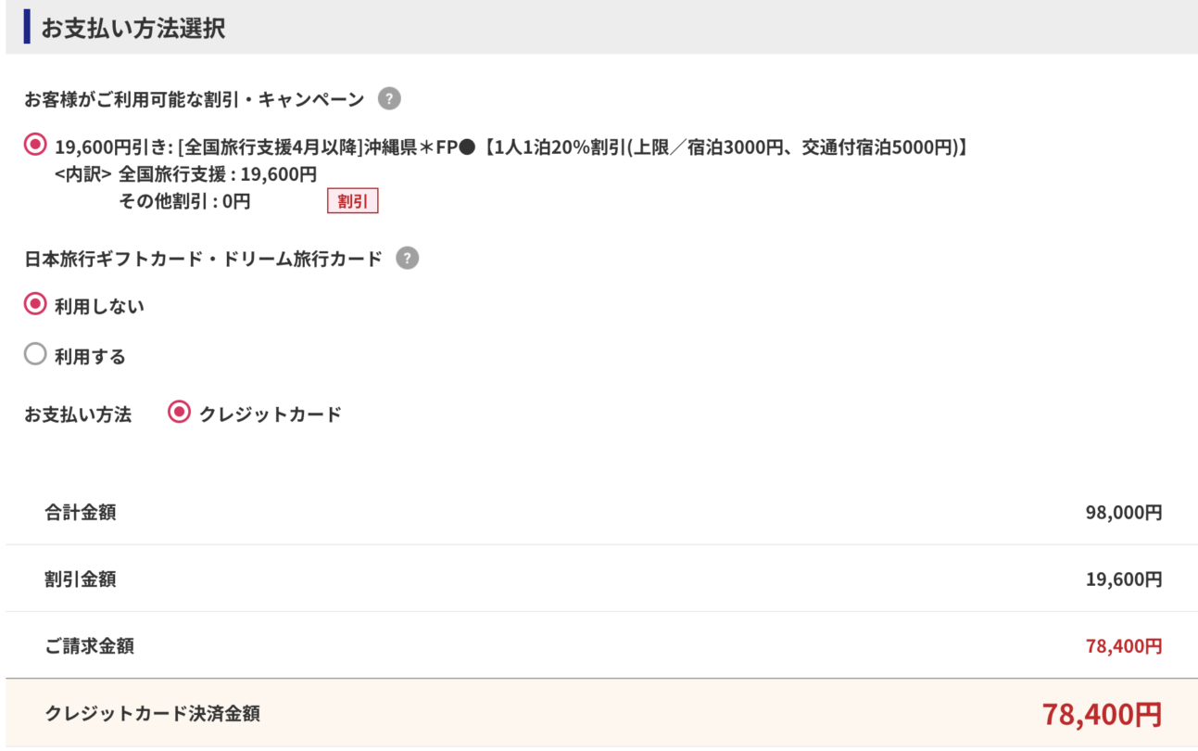The height and width of the screenshot is (751, 1198).
Task: Click the 利用する label text
Action: click(x=90, y=357)
